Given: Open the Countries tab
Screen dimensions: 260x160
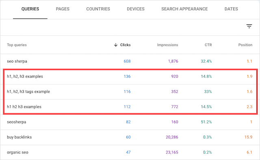Looking at the screenshot, I should pyautogui.click(x=98, y=9).
